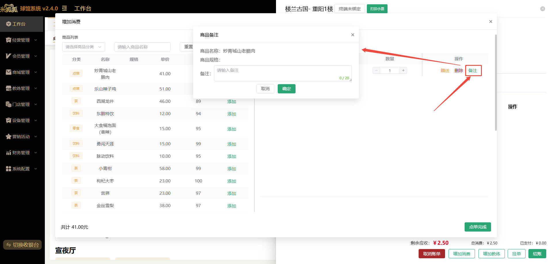Viewport: 552px width, 264px height.
Task: Expand 商城管理 menu chevron
Action: point(36,72)
